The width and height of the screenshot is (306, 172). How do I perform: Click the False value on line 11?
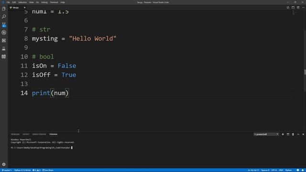[x=67, y=66]
